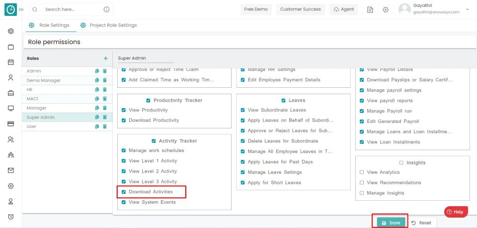Copy the Admin role
Image resolution: width=477 pixels, height=228 pixels.
click(x=97, y=71)
